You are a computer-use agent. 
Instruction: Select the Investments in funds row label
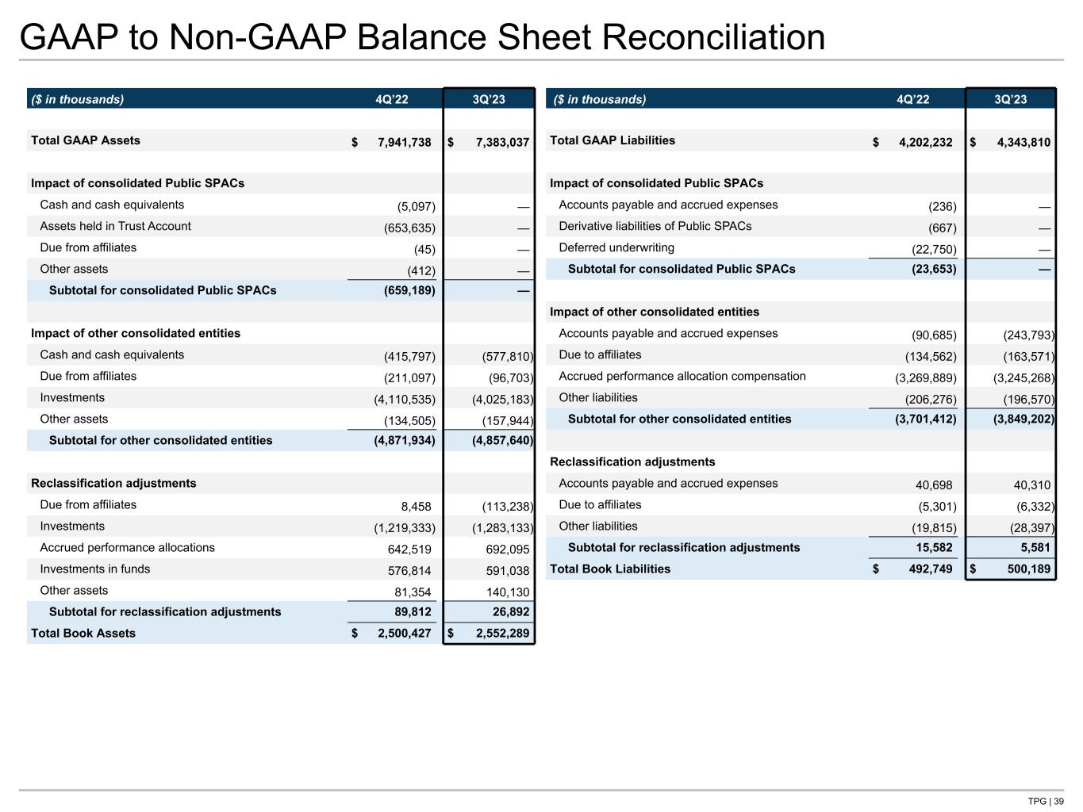[94, 569]
